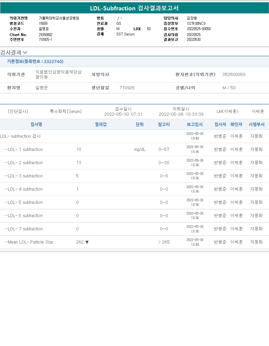Click the Mean LDL- Particle Size row
The width and height of the screenshot is (269, 346).
30,242
